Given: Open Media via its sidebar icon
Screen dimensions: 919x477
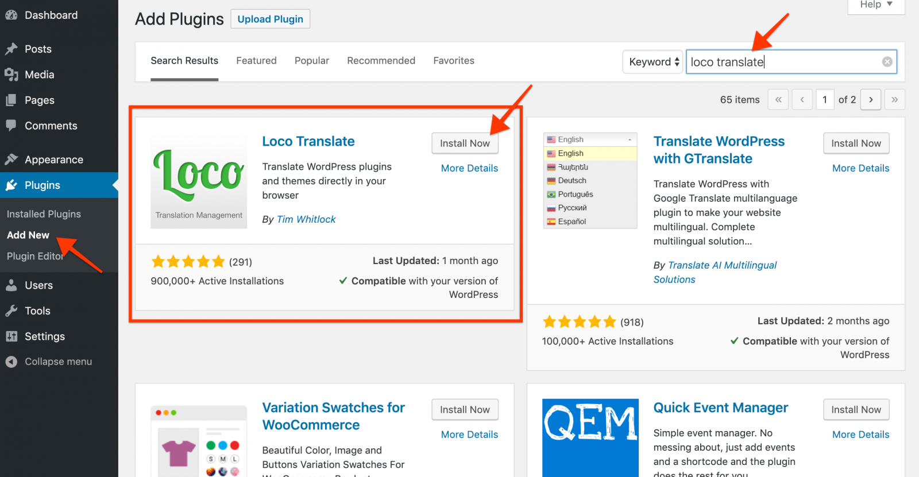Looking at the screenshot, I should click(11, 75).
